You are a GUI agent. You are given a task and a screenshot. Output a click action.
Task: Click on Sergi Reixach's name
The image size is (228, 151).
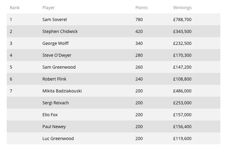point(56,103)
